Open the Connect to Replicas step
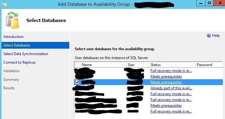The height and width of the screenshot is (119, 225). coord(20,62)
